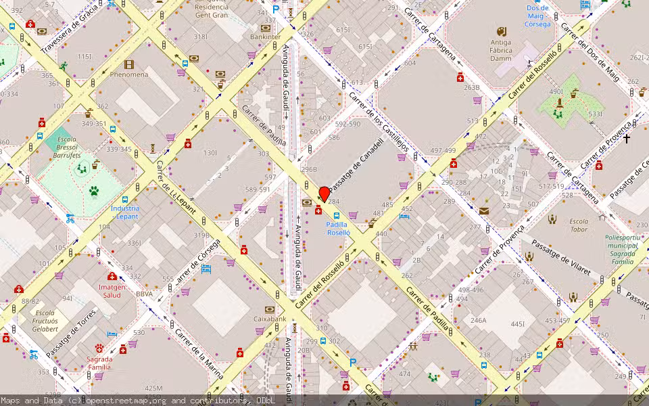Click the Travessera de Gràcia street label
This screenshot has width=649, height=406.
coord(70,30)
